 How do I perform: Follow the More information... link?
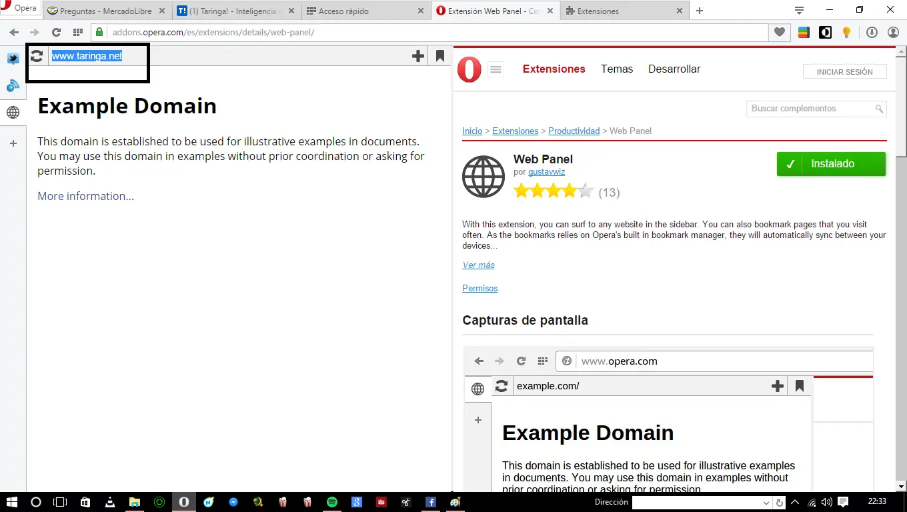click(85, 196)
